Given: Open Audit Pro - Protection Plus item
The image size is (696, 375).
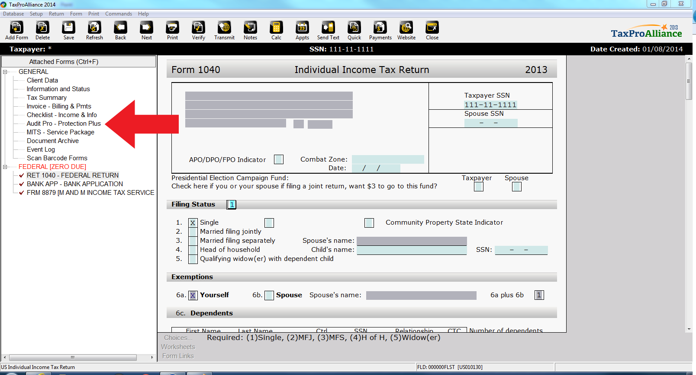Looking at the screenshot, I should point(64,124).
